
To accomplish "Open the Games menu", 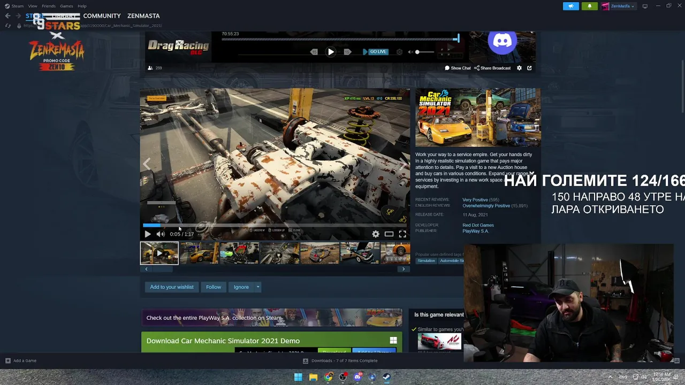I will coord(66,6).
